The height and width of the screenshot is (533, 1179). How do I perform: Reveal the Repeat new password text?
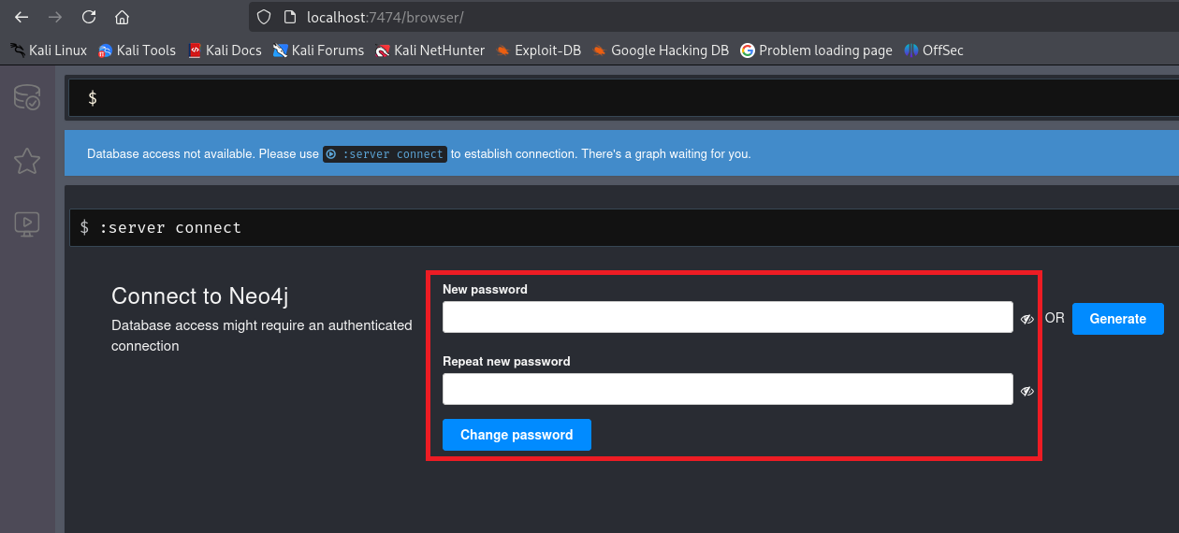point(1026,391)
